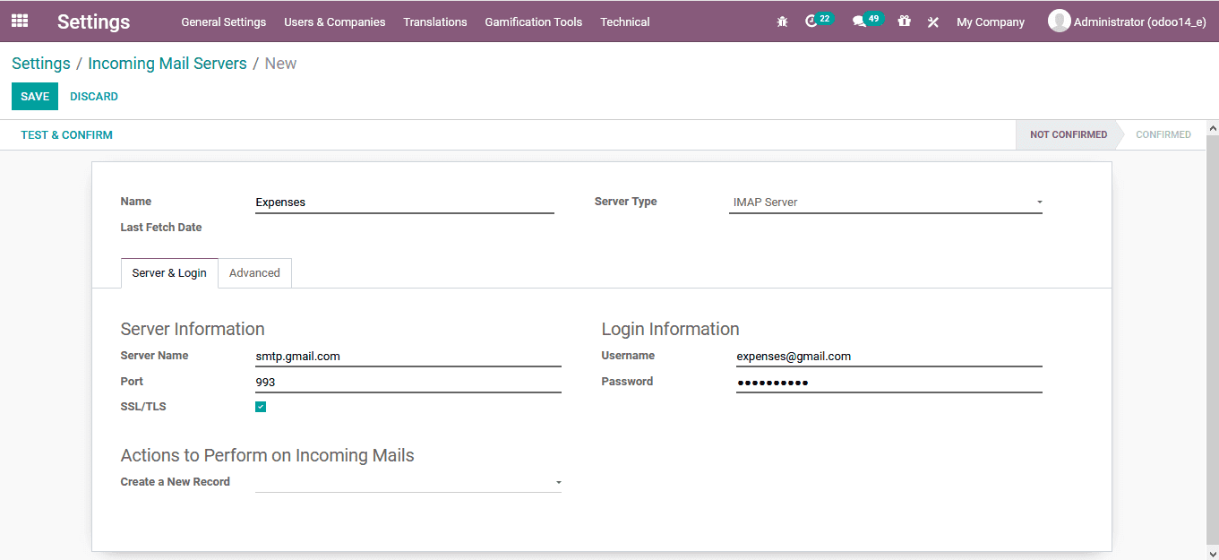Click the 'Login Information' heading
Image resolution: width=1219 pixels, height=560 pixels.
671,329
